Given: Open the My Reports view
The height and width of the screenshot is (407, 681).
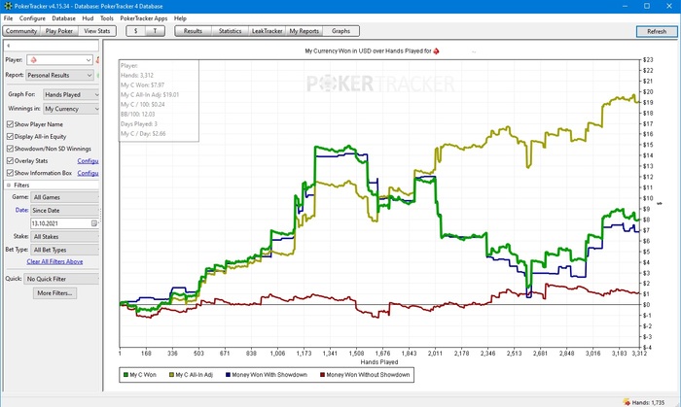Looking at the screenshot, I should 304,31.
